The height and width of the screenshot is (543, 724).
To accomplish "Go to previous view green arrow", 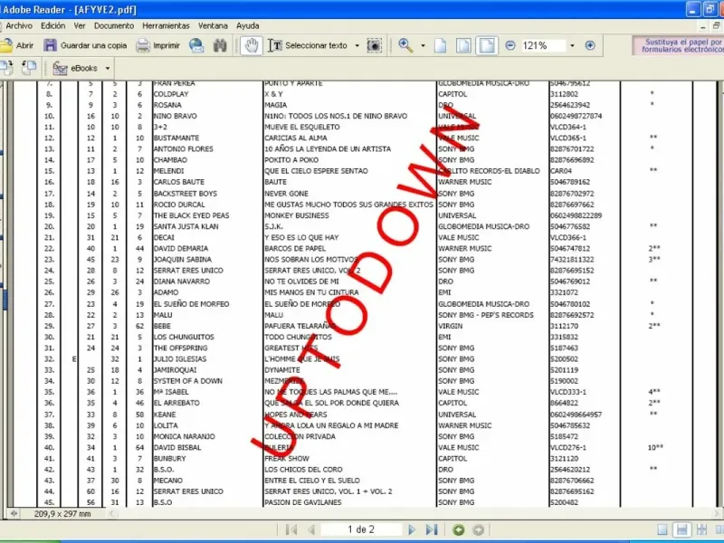I will click(x=459, y=529).
